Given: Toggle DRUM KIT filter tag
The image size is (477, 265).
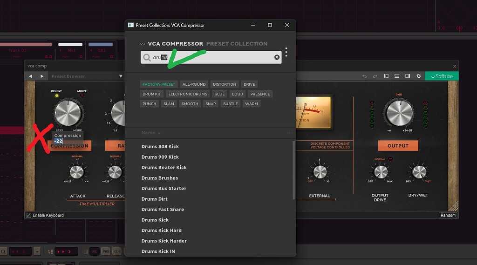Looking at the screenshot, I should coord(151,94).
